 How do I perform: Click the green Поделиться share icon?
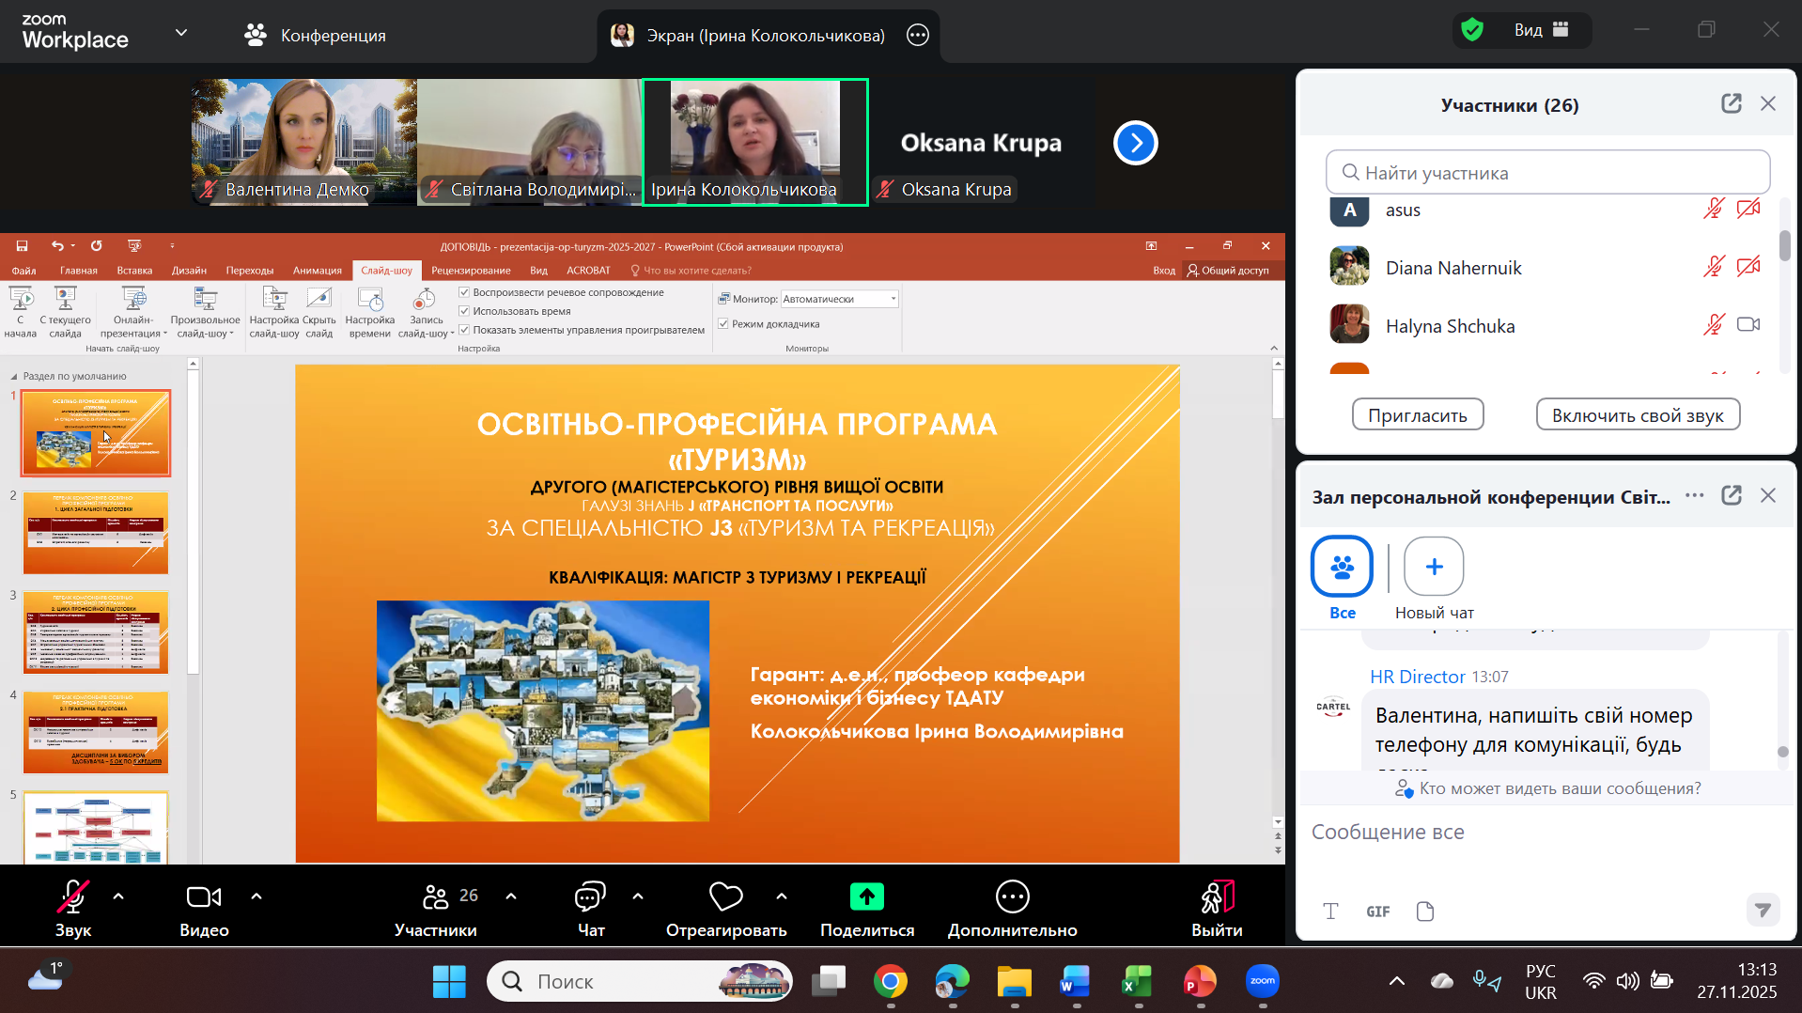[866, 897]
